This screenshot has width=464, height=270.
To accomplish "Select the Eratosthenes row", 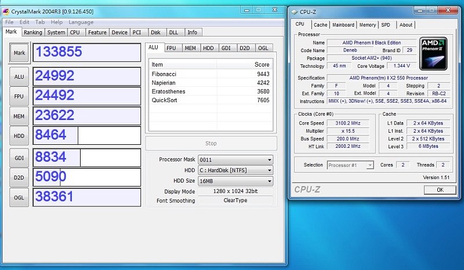I will pos(211,92).
